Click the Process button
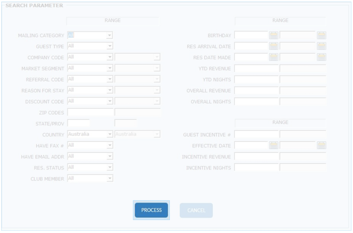 151,210
